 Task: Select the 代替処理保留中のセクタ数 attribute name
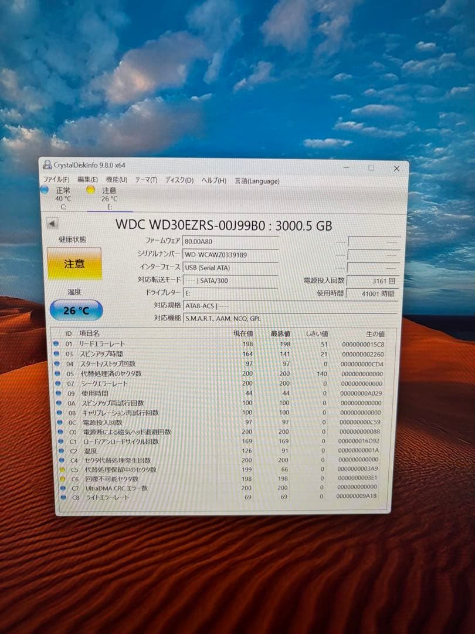click(x=120, y=470)
